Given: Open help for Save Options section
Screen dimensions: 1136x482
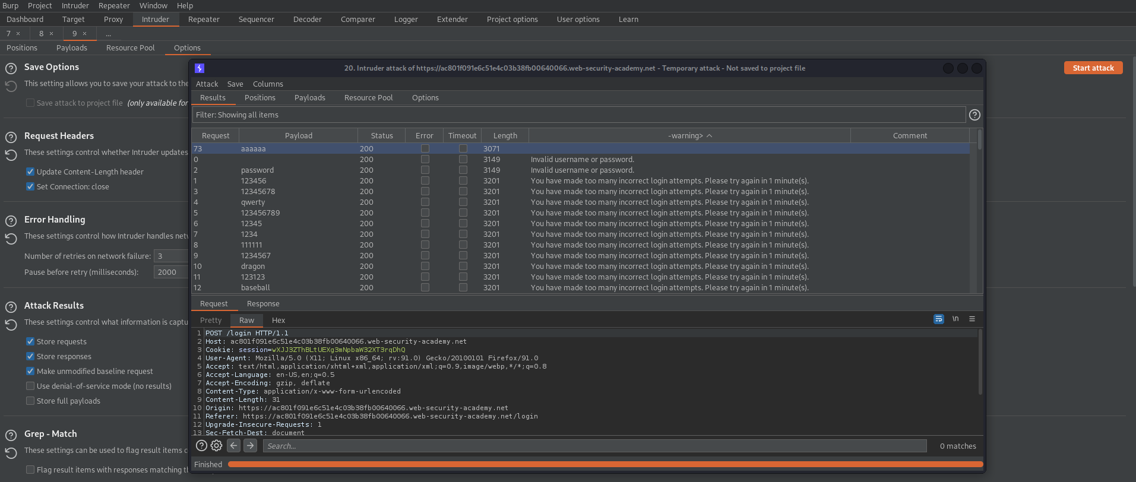Looking at the screenshot, I should tap(11, 68).
